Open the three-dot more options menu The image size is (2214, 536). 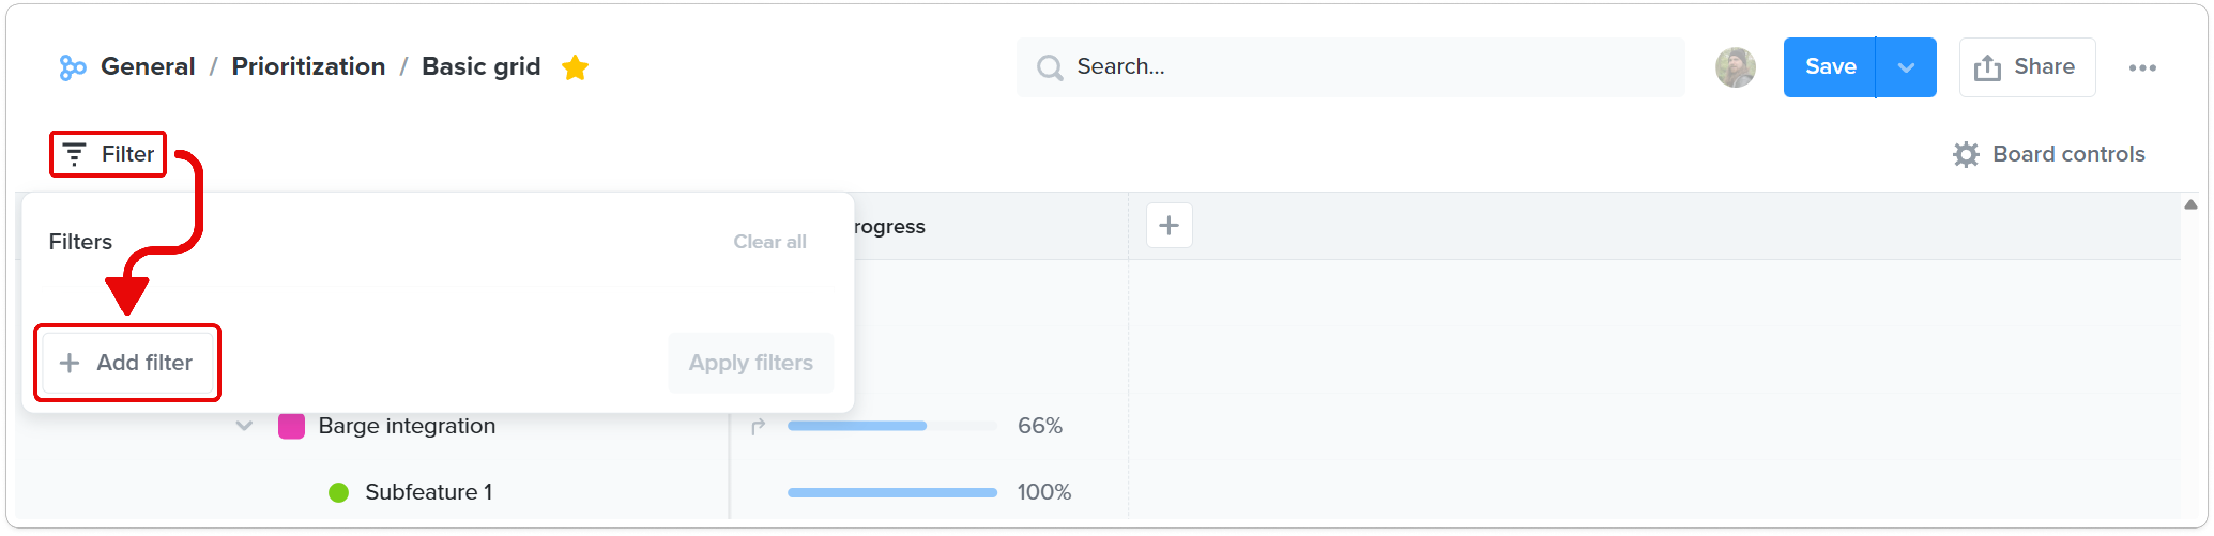[x=2143, y=68]
